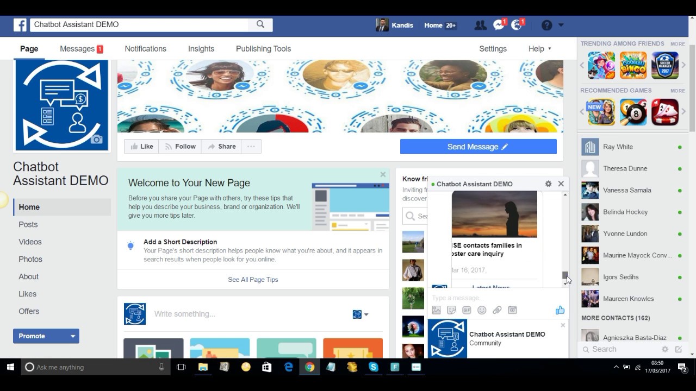Image resolution: width=696 pixels, height=391 pixels.
Task: Click the camera icon in chat toolbar
Action: 512,310
